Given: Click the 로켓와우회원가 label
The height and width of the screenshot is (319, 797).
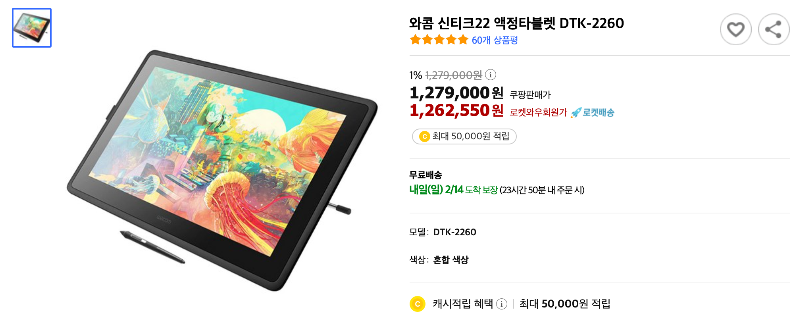Looking at the screenshot, I should click(538, 113).
